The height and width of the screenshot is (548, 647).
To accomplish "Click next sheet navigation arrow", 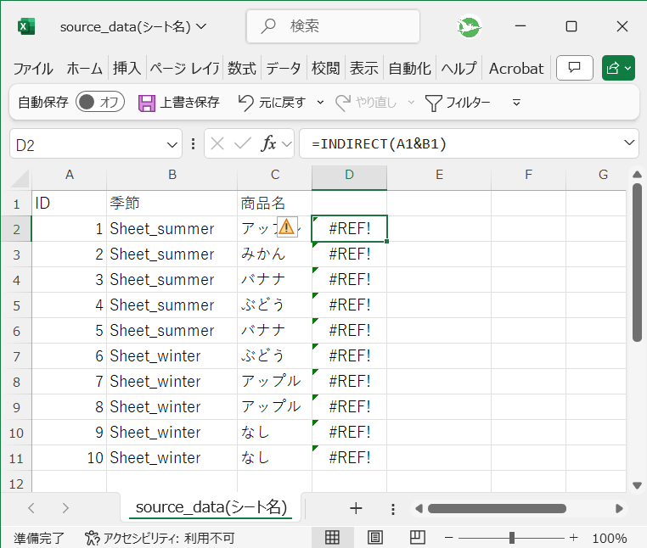I will tap(65, 508).
